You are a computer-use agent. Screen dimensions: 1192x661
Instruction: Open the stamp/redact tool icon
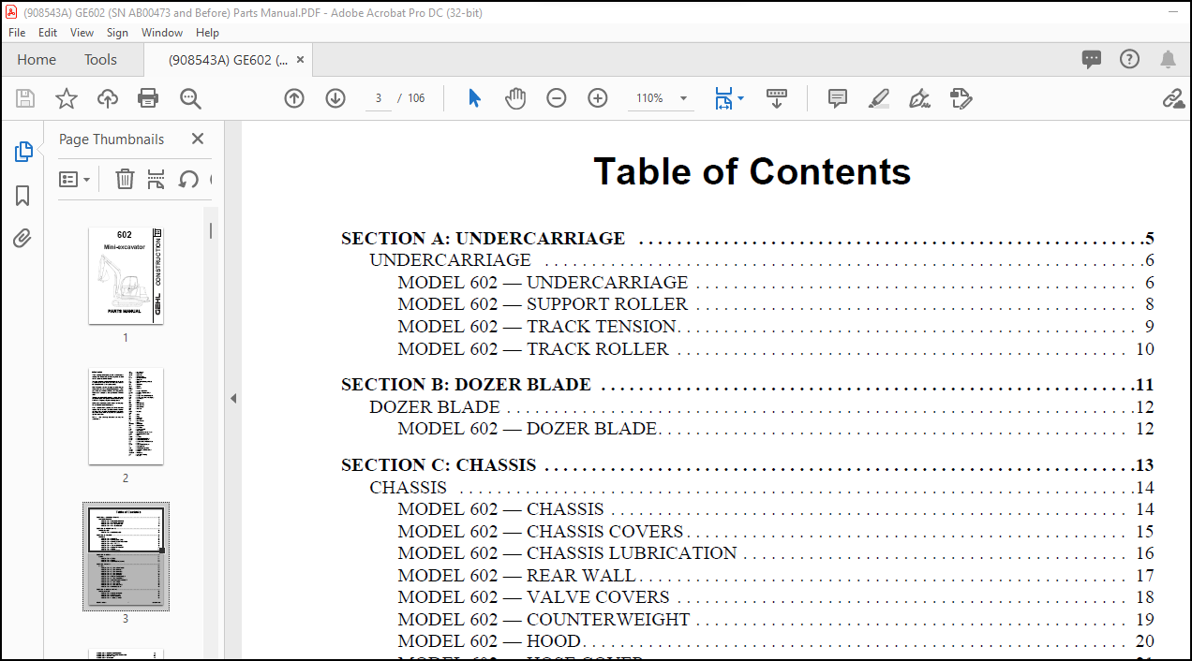[961, 98]
